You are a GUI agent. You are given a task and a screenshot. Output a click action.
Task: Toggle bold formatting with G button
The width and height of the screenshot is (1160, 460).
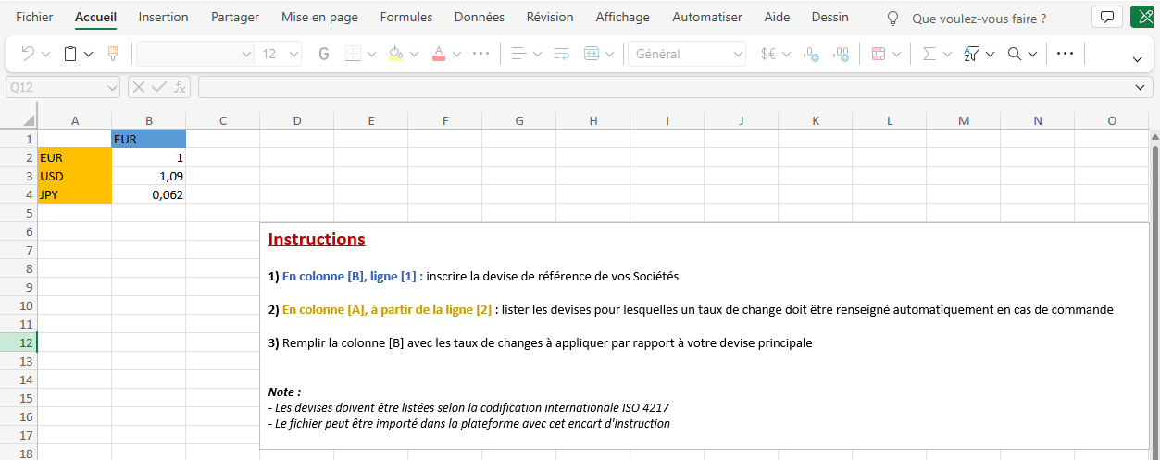click(x=324, y=54)
